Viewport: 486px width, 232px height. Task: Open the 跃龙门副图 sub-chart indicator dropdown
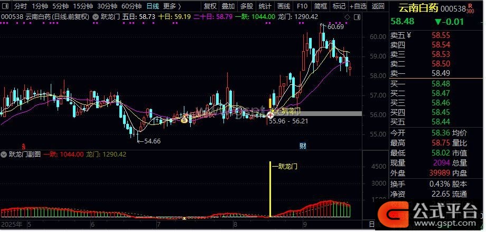[4, 154]
